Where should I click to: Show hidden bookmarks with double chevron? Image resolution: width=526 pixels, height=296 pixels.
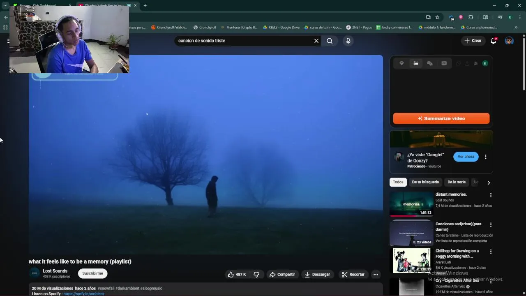point(516,28)
